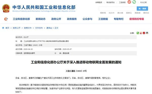Screen dimensions: 152x94
Task: Go to 文件发布 in breadcrumb
Action: pos(39,28)
